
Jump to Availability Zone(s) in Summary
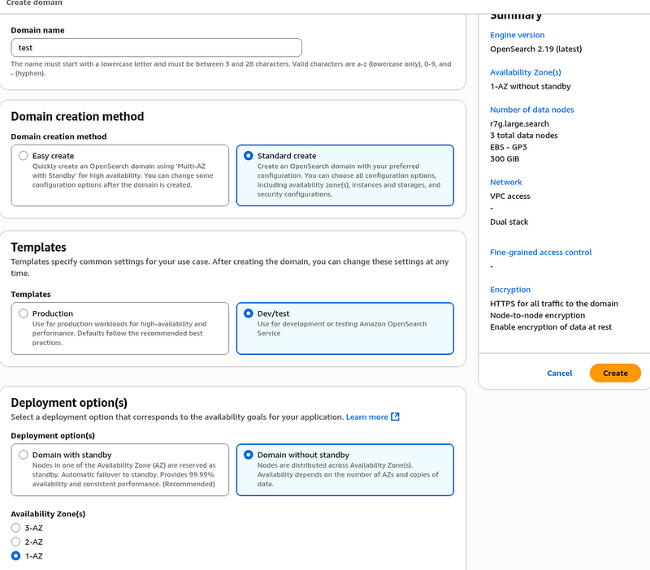click(x=525, y=72)
